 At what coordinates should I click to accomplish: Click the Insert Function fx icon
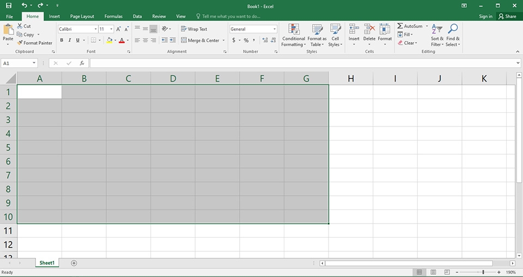pos(82,63)
